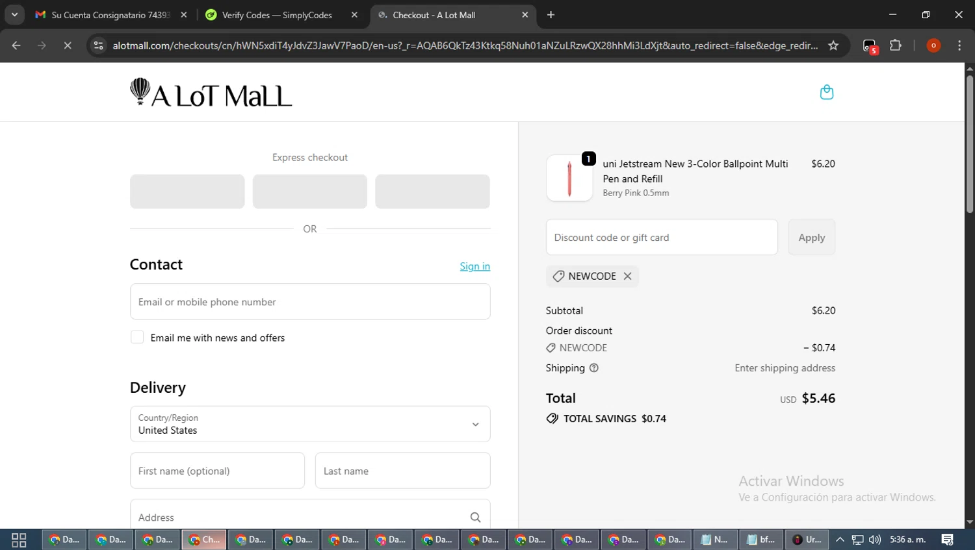The image size is (975, 550).
Task: Focus the Last name field
Action: [x=403, y=471]
